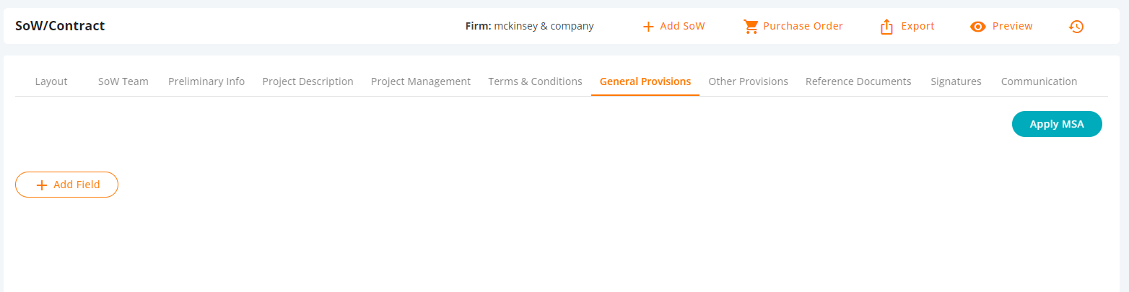Open Terms & Conditions tab

click(x=535, y=81)
